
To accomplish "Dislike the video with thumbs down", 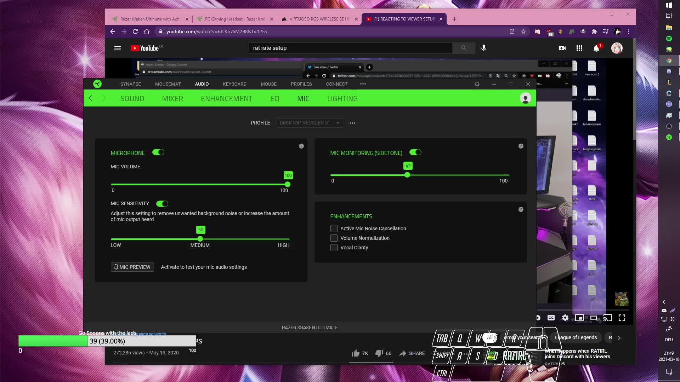I will 379,353.
